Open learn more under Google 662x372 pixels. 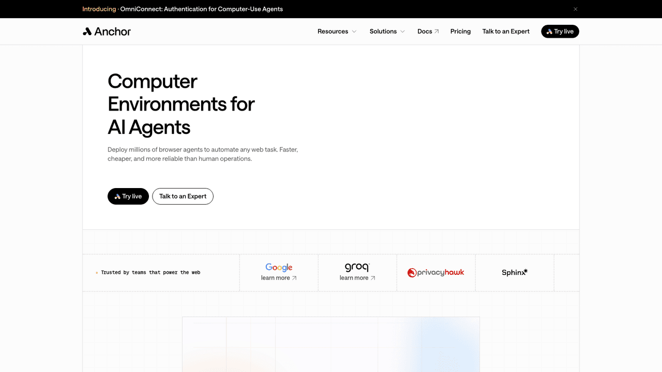click(279, 278)
